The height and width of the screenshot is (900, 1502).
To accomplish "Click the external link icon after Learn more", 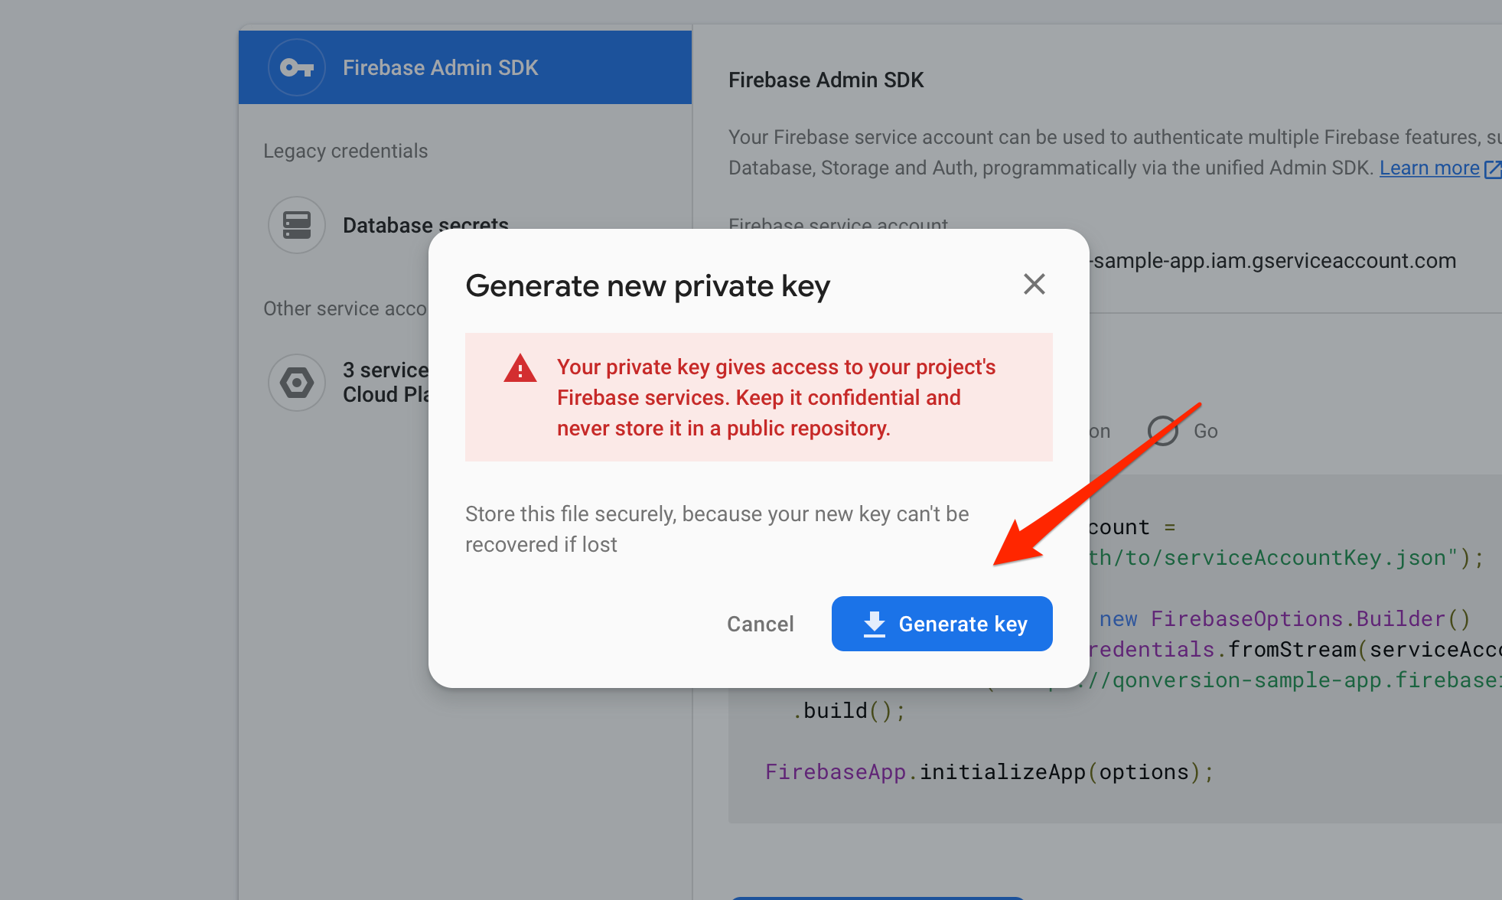I will point(1493,168).
